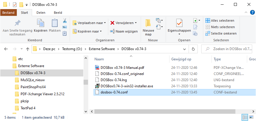This screenshot has width=256, height=121.
Task: Click the navigation pane scroll up arrow
Action: click(x=86, y=58)
